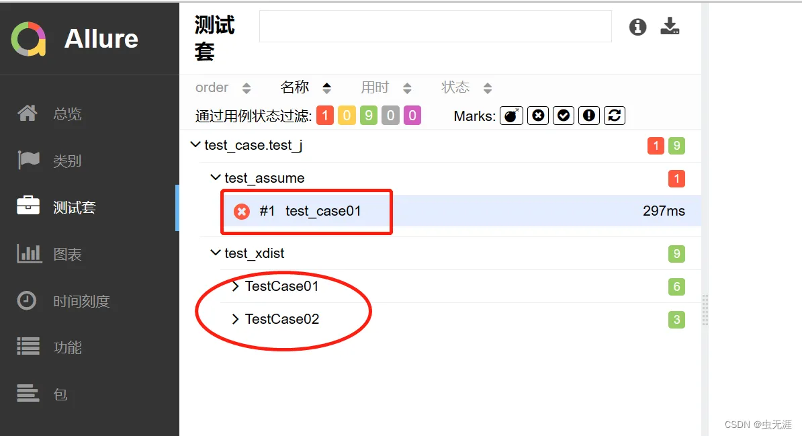Sort the list by 状态

point(466,87)
